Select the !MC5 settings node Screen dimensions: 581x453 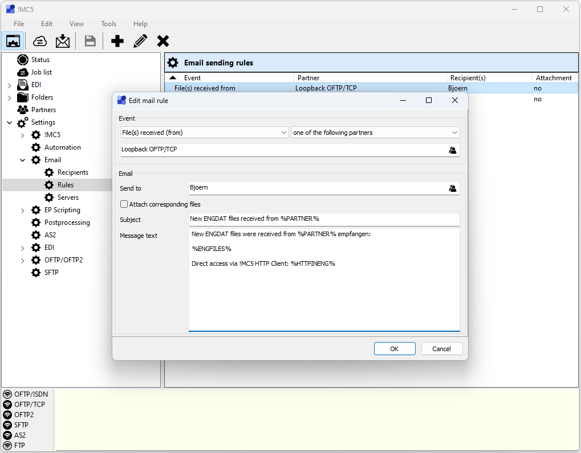(x=52, y=135)
